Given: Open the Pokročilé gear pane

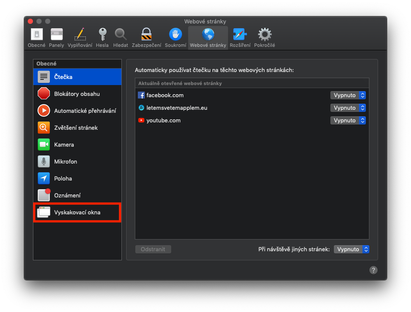Looking at the screenshot, I should coord(264,38).
